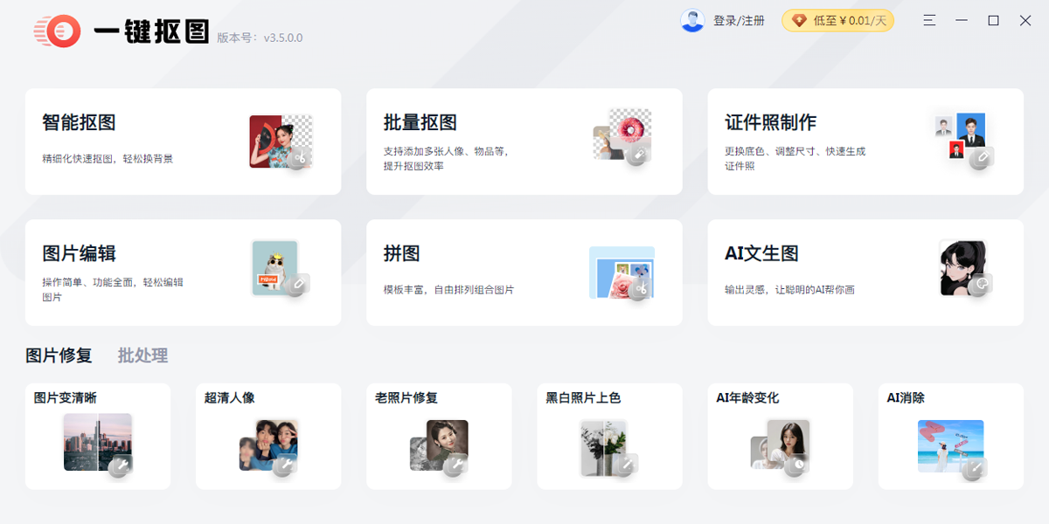Screen dimensions: 1049x524
Task: Open the AI年龄变化 tool label
Action: coord(747,398)
